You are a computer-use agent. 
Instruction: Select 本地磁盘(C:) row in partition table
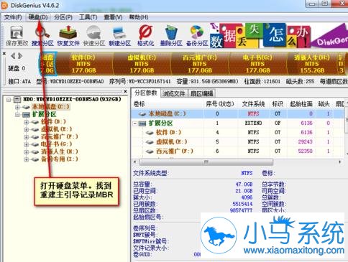[x=239, y=113]
